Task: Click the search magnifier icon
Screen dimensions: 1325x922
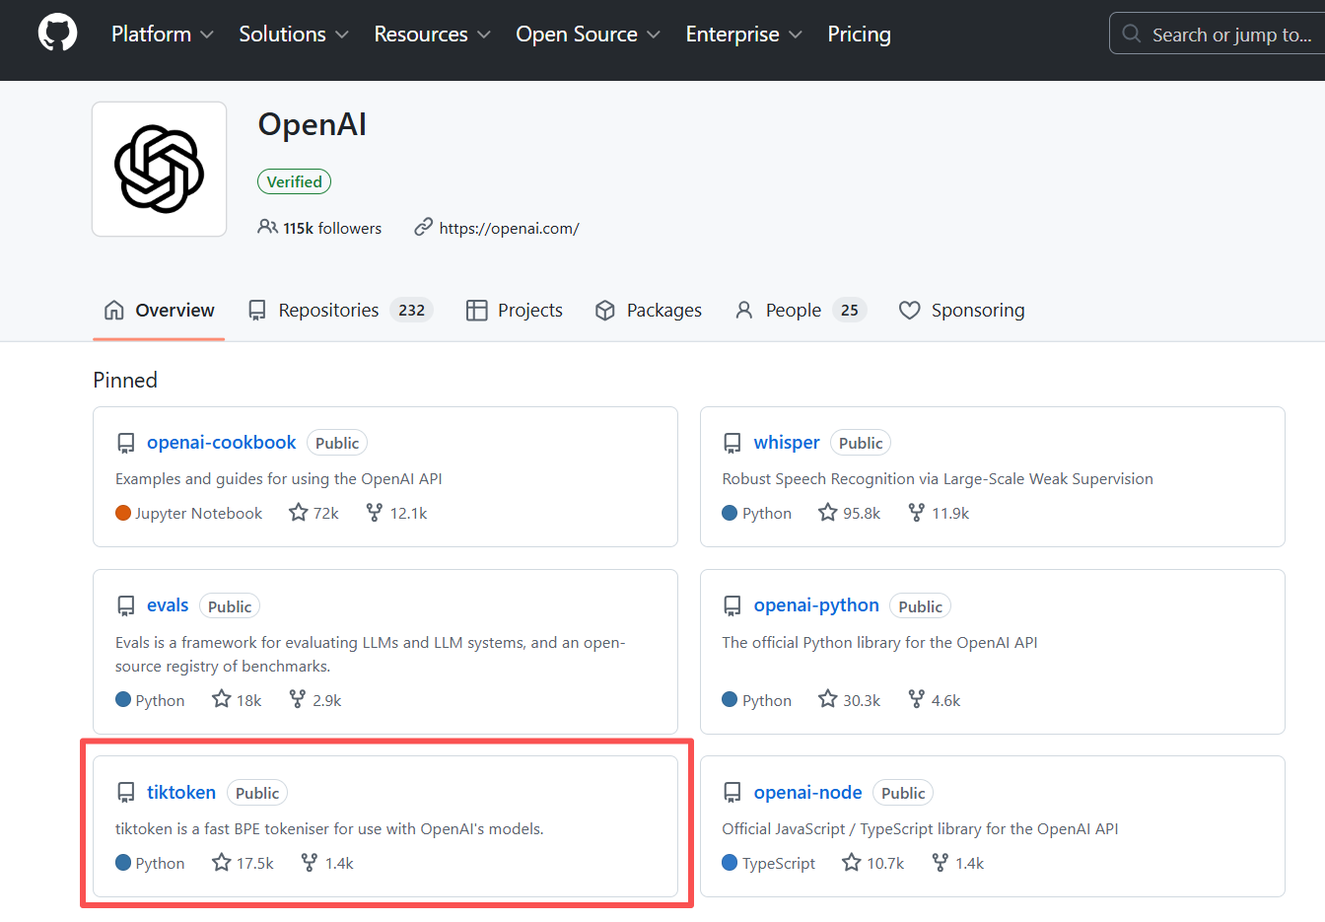Action: 1132,34
